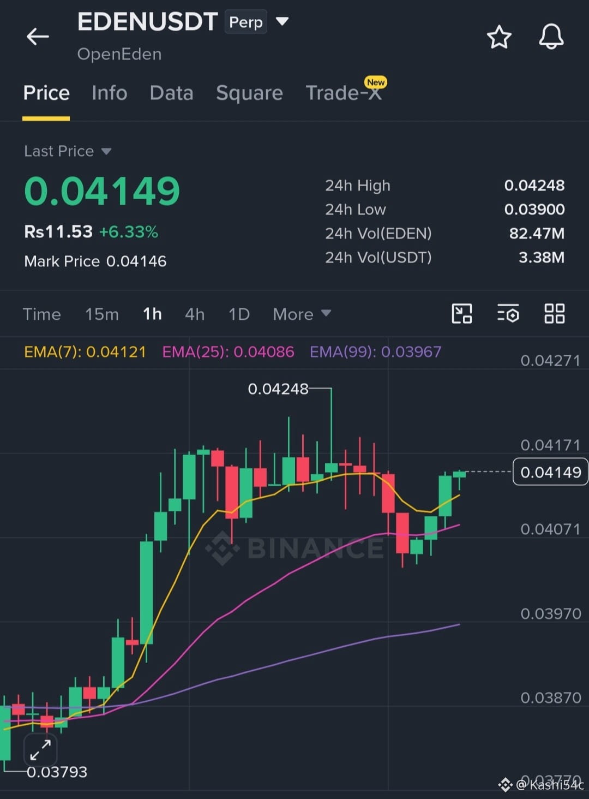This screenshot has width=589, height=799.
Task: Tap the EMA(7): 0.04121 label
Action: click(85, 351)
